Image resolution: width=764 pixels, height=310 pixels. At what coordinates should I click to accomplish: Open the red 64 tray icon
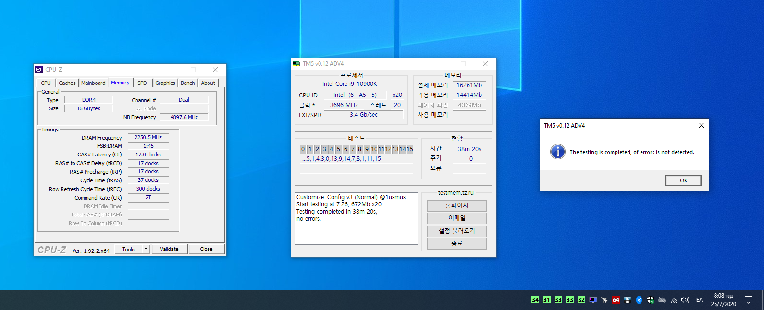coord(616,300)
